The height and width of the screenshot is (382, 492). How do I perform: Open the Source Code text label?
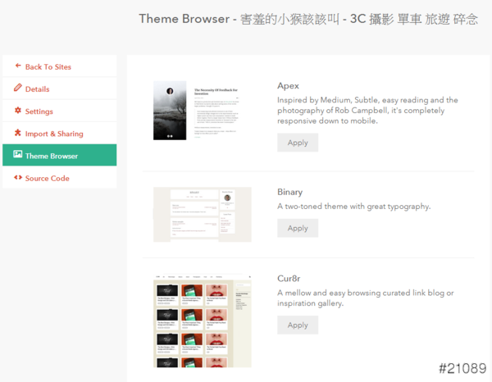pyautogui.click(x=47, y=179)
